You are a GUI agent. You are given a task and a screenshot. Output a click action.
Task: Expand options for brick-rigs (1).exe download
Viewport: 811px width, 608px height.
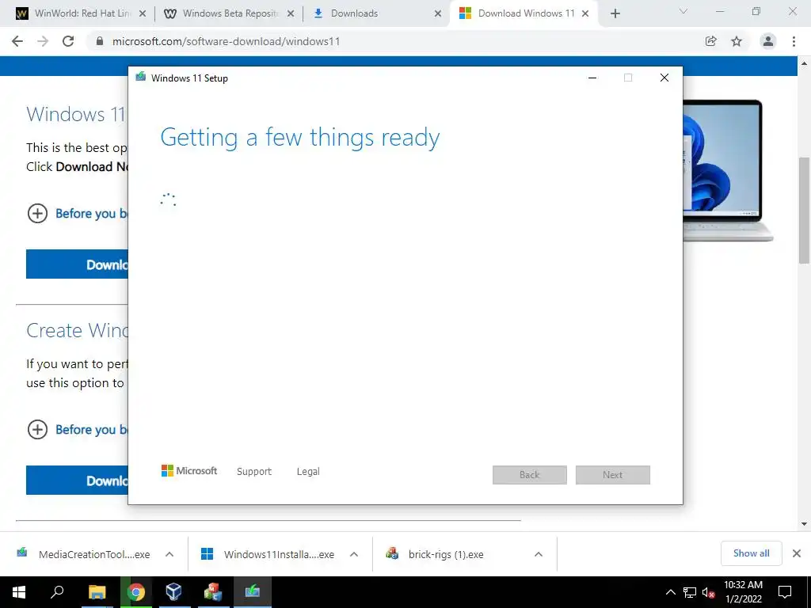(x=539, y=554)
